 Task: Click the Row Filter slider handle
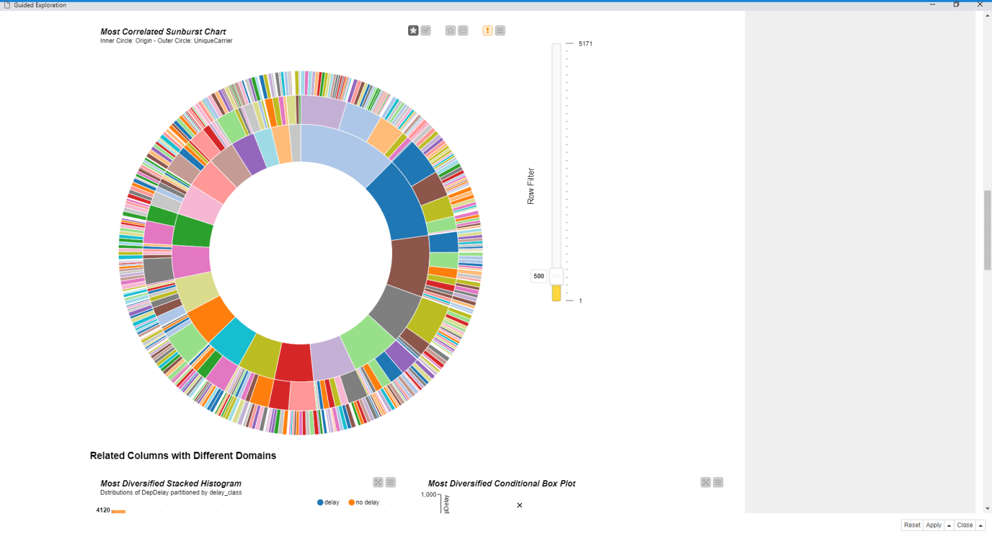pos(557,276)
